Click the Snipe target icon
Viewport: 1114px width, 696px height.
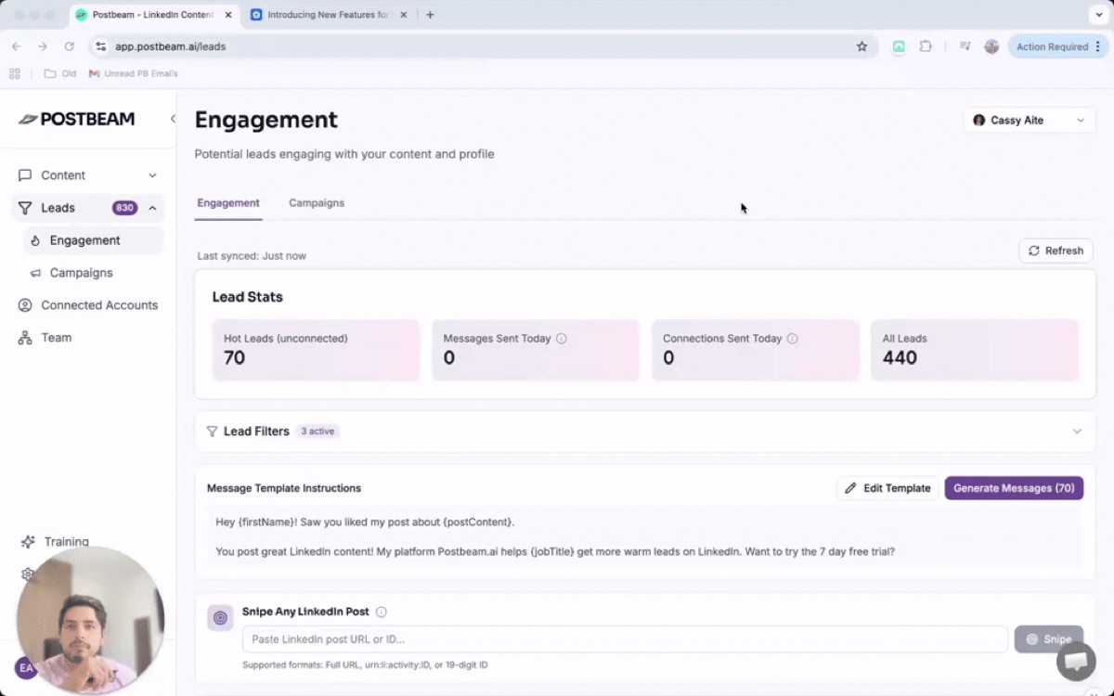pyautogui.click(x=220, y=617)
